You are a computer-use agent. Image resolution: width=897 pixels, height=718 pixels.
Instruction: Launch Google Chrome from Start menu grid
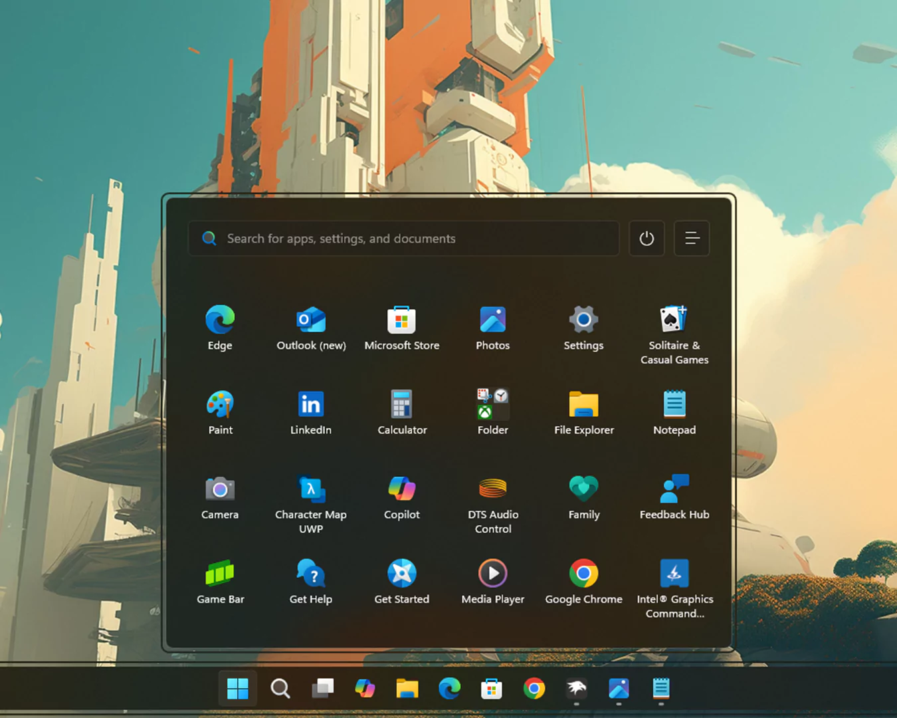(584, 582)
